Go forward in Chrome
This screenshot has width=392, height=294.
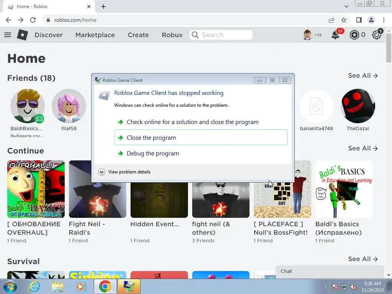(x=21, y=20)
